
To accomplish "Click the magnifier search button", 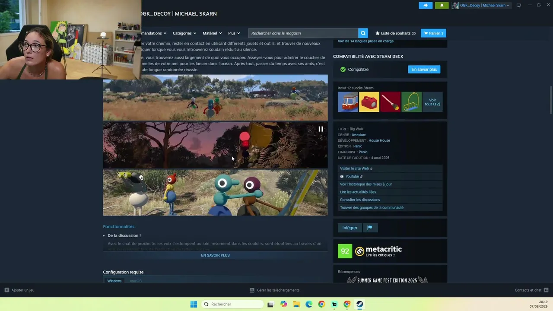I will (363, 33).
